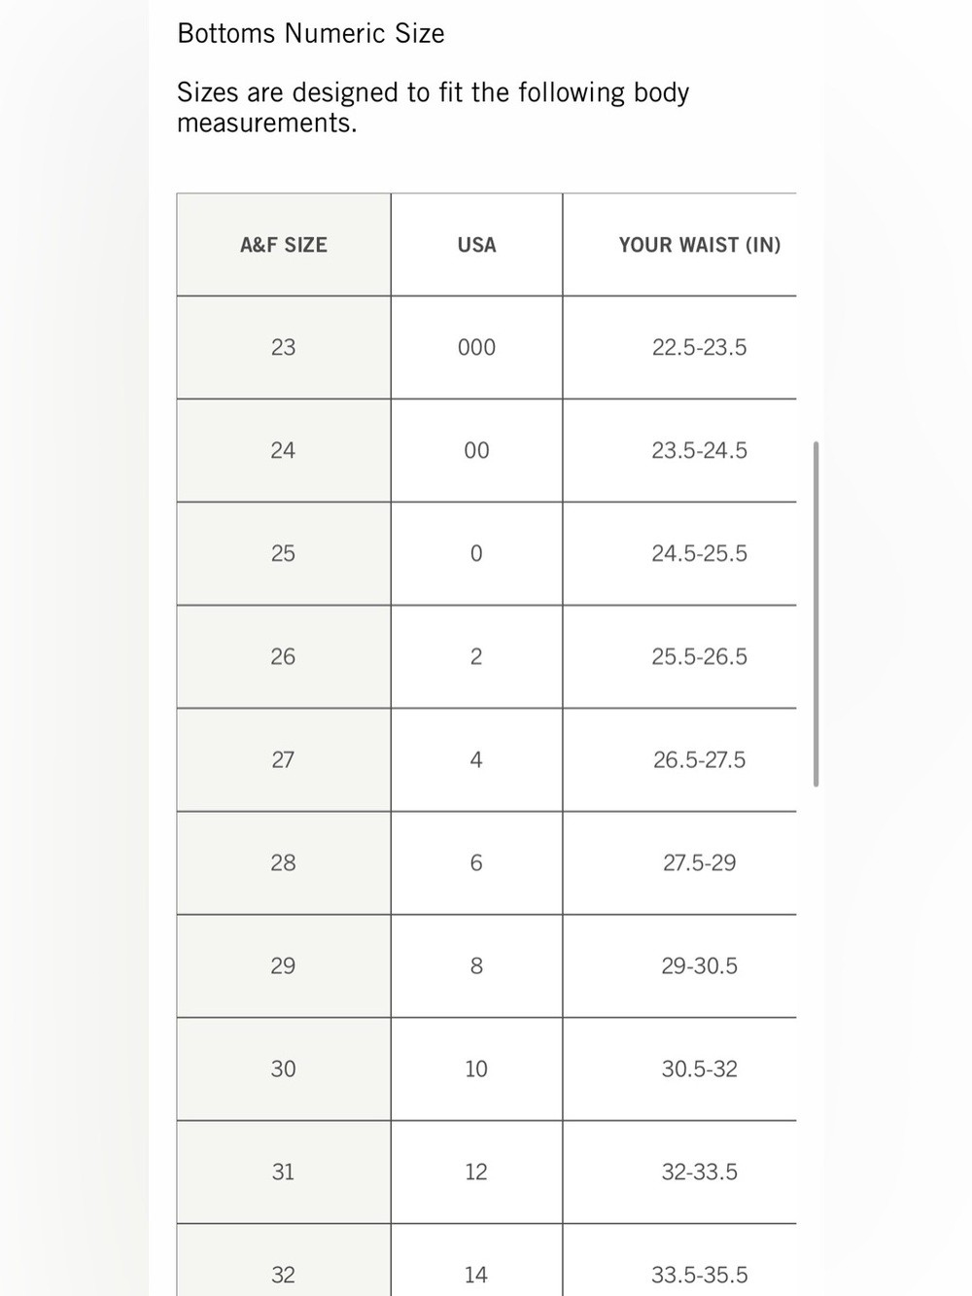This screenshot has width=972, height=1296.
Task: Select waist range 27.5-29
Action: tap(699, 862)
